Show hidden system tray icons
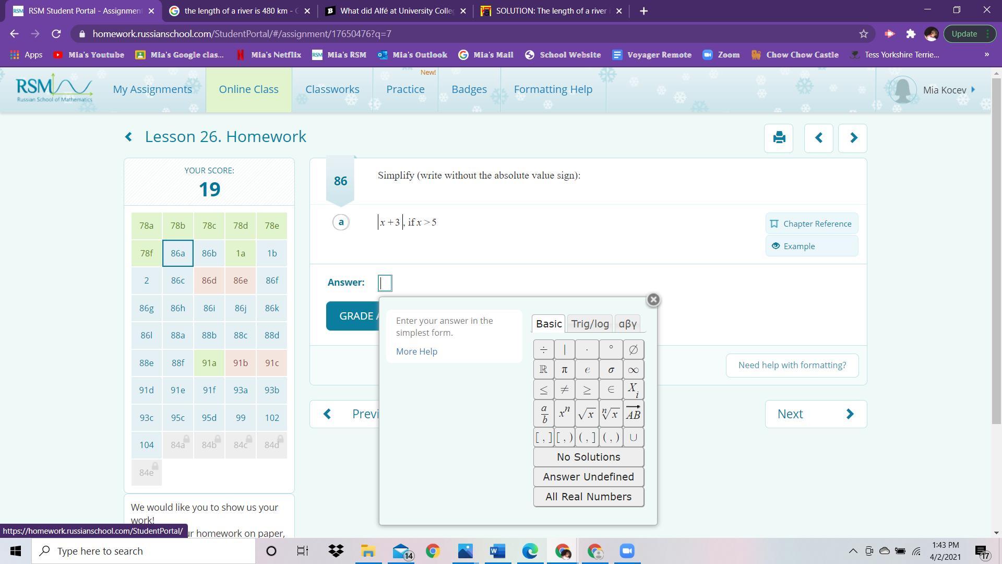The width and height of the screenshot is (1002, 564). click(853, 551)
